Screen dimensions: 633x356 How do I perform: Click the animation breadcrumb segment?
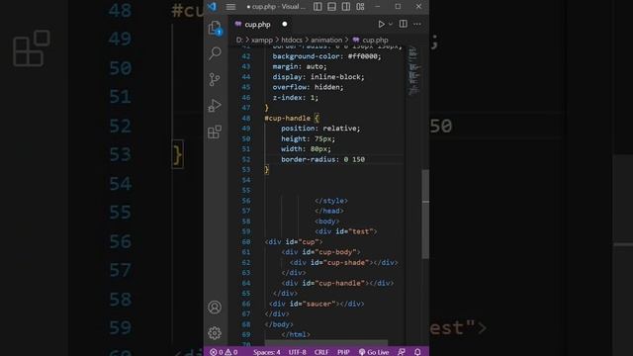click(x=326, y=40)
